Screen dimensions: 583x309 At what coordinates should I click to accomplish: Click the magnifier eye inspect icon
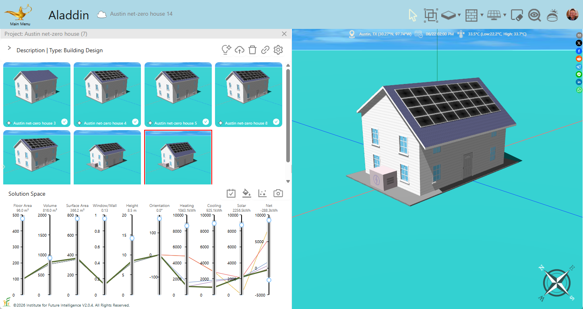[535, 15]
